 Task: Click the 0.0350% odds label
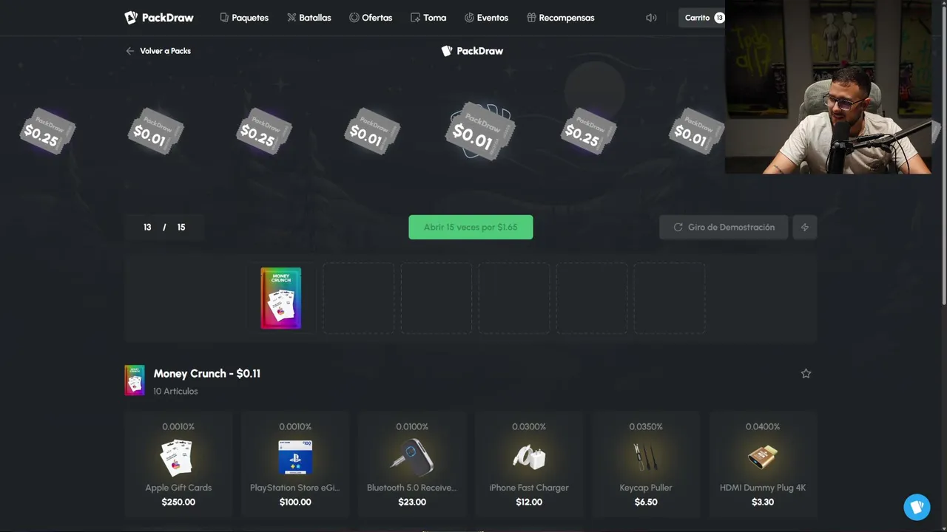pos(646,426)
